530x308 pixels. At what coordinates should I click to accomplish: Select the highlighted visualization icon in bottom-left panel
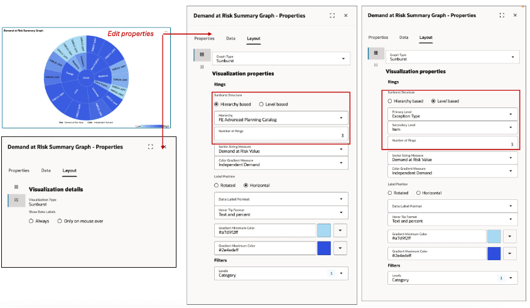(16, 200)
